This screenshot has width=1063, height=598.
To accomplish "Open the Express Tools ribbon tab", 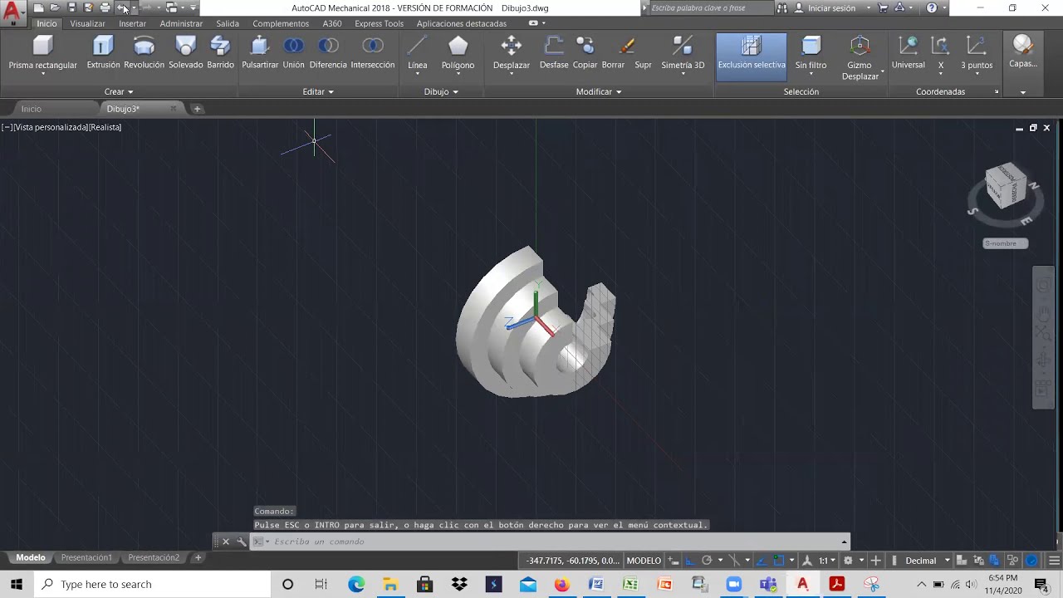I will pyautogui.click(x=379, y=23).
